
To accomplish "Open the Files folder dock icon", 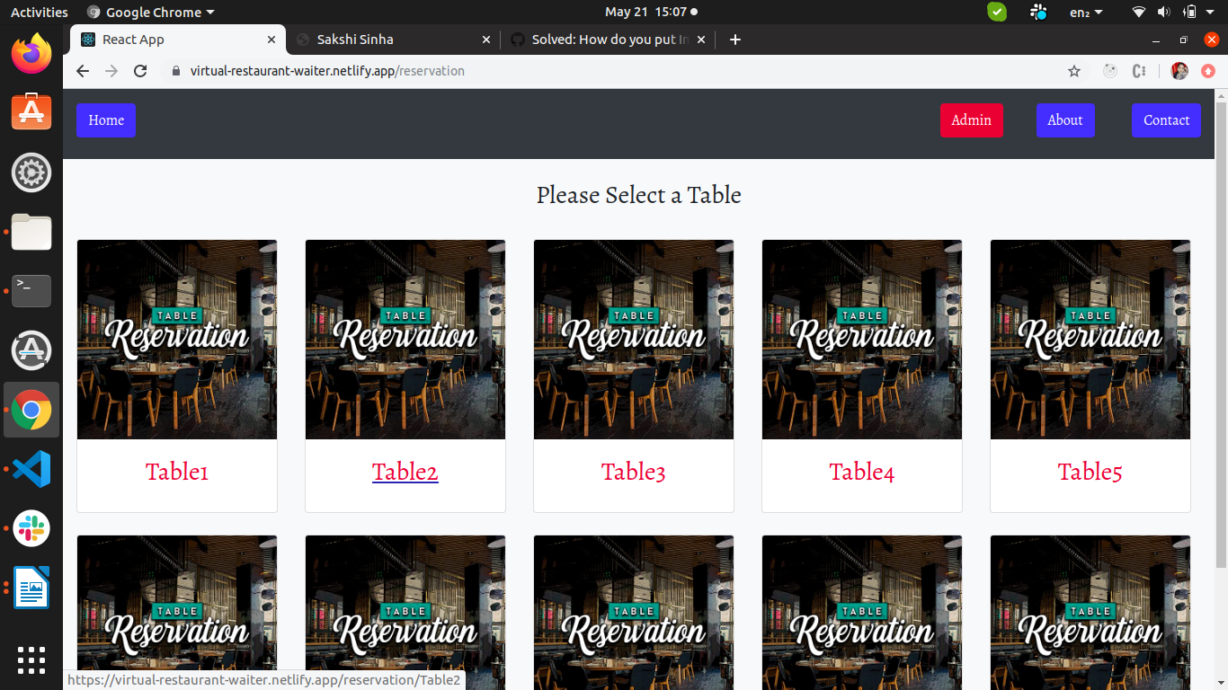I will pyautogui.click(x=31, y=232).
